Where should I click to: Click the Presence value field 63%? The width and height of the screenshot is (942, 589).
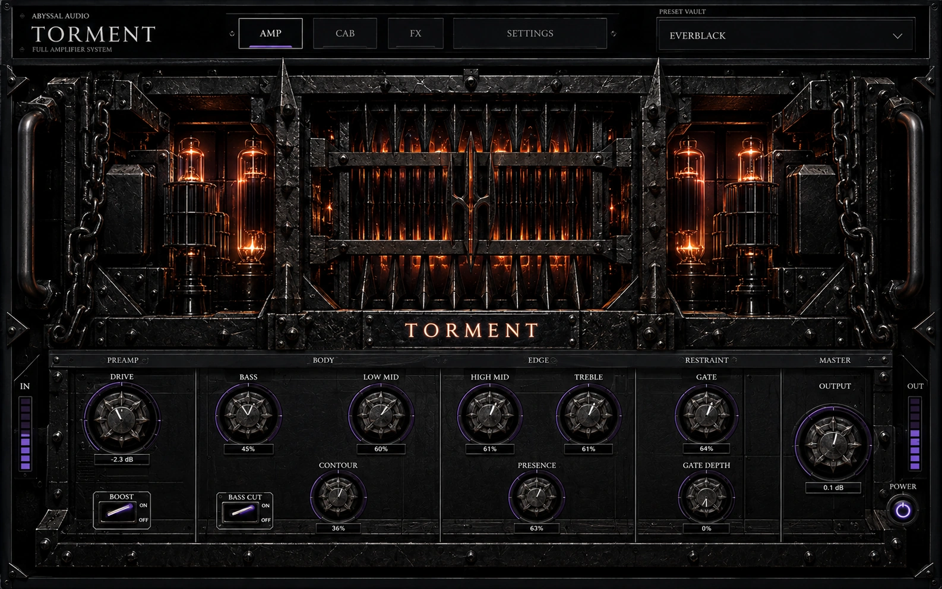click(536, 528)
